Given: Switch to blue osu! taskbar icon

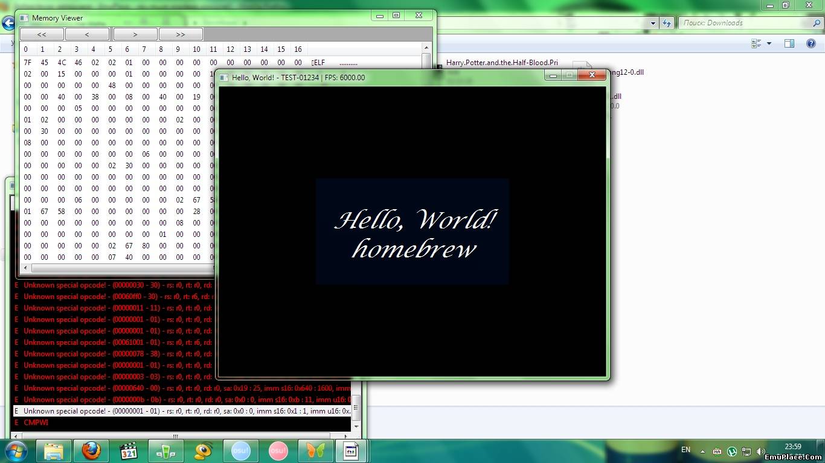Looking at the screenshot, I should coord(241,451).
